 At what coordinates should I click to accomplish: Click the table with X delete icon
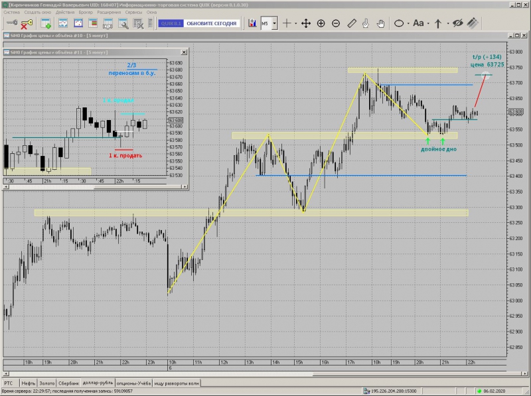138,23
